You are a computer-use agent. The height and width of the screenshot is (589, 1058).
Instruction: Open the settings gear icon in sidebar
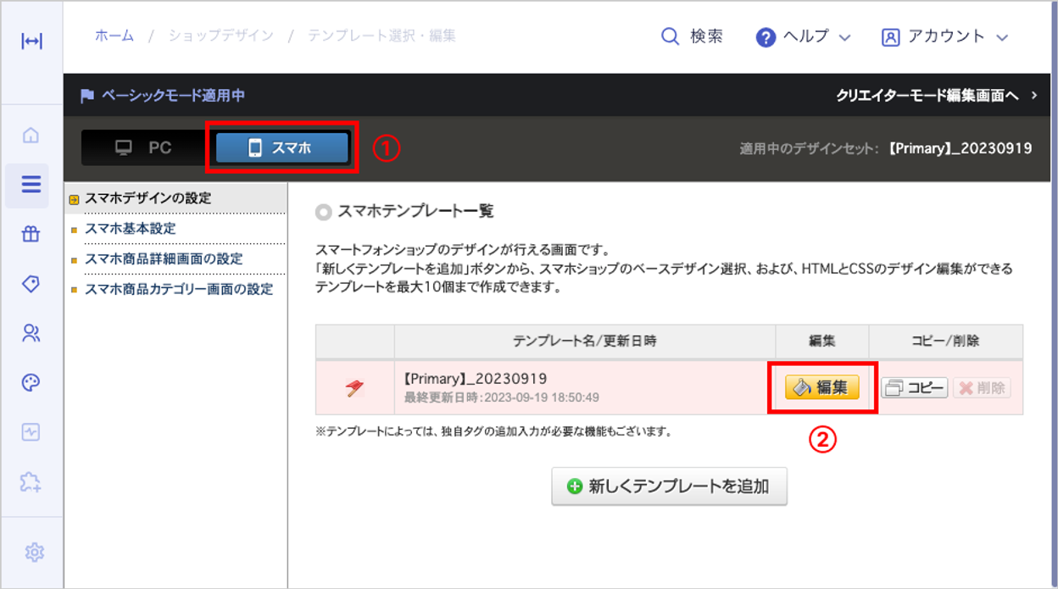pos(34,553)
